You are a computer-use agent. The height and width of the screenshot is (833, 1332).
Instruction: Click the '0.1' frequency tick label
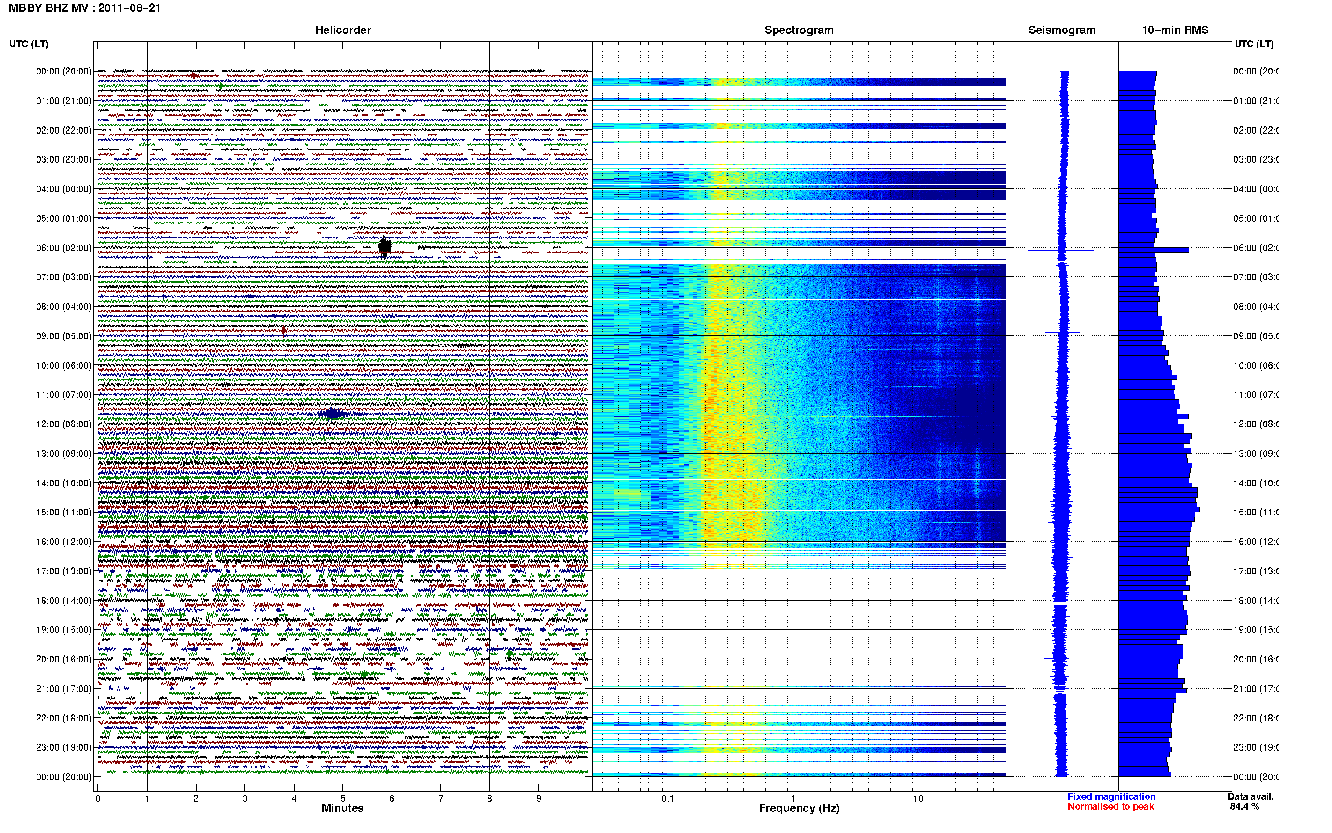click(667, 798)
